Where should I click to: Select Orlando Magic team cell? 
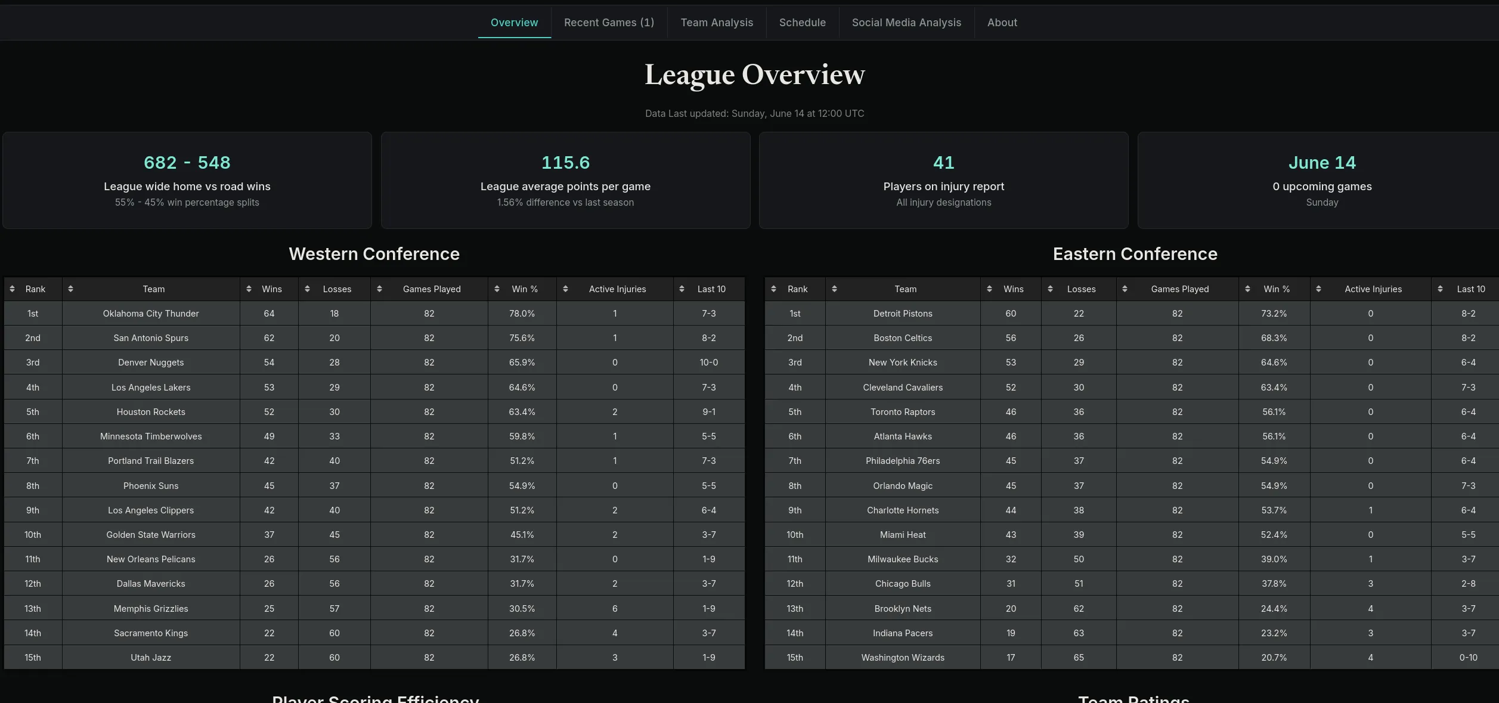point(903,486)
